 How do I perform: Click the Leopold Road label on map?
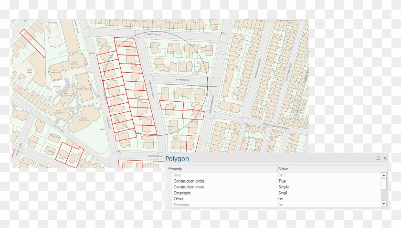tap(155, 156)
